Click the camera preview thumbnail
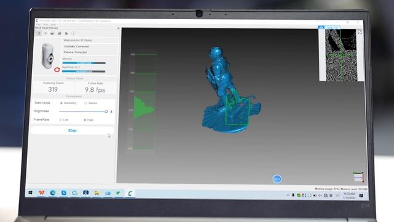394x222 pixels. [x=341, y=55]
